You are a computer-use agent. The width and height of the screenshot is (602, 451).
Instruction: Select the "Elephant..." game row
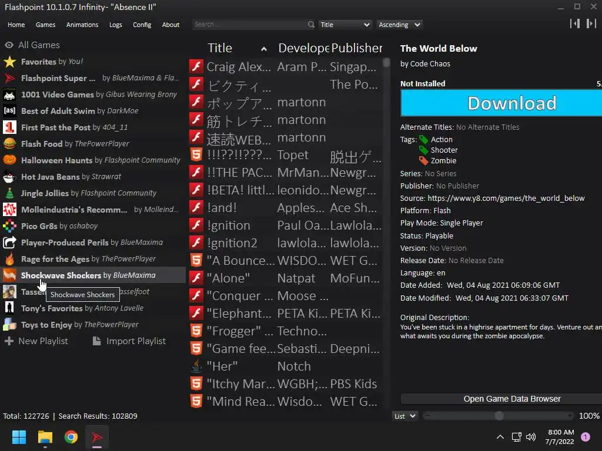coord(286,314)
